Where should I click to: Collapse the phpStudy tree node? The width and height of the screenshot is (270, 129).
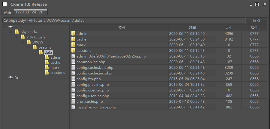tap(11, 32)
